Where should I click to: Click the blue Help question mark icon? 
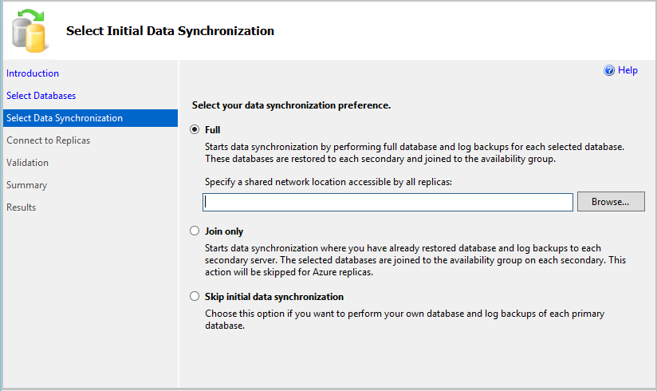610,71
